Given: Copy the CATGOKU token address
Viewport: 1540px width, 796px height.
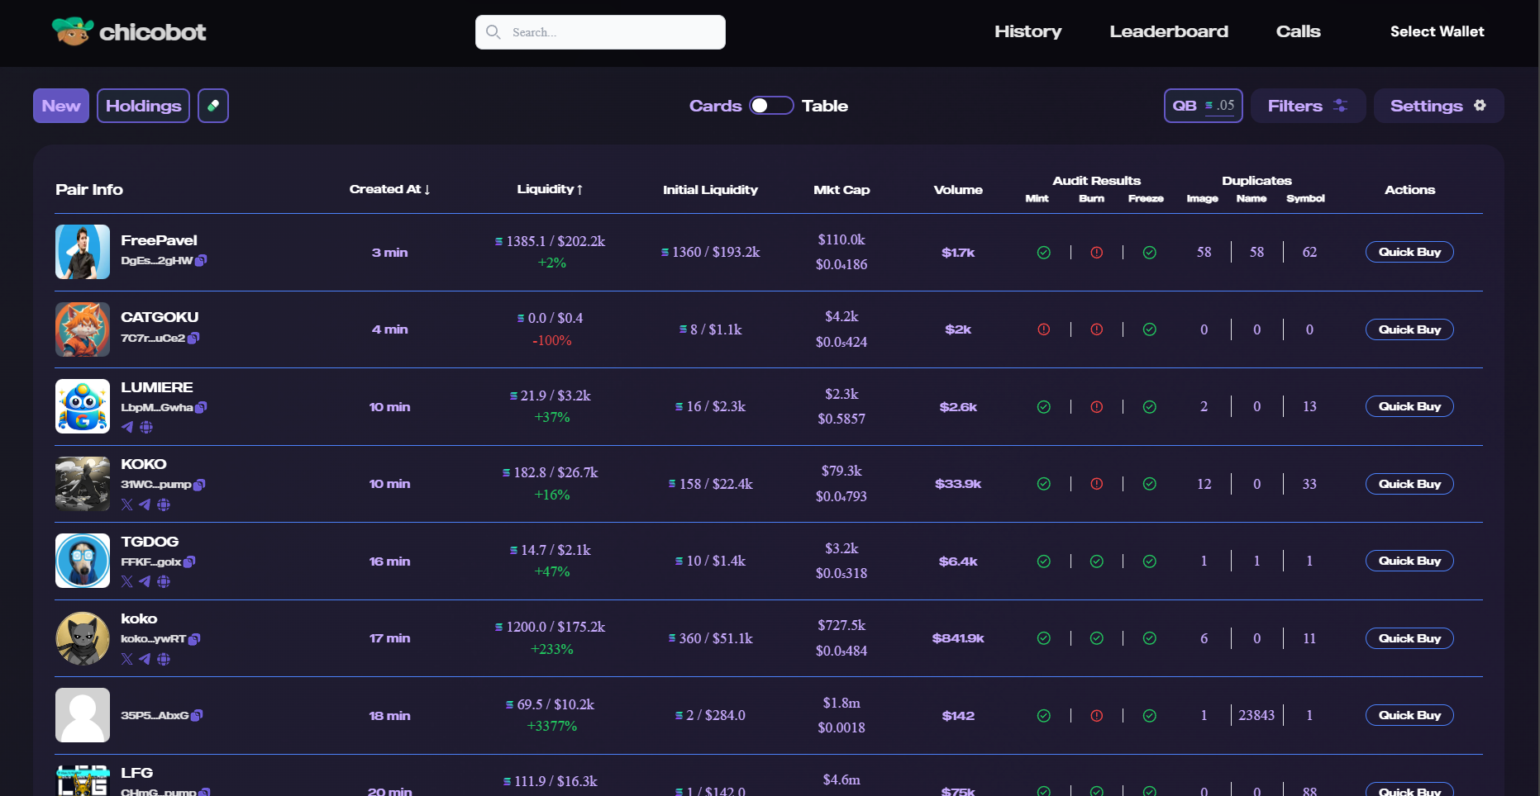Looking at the screenshot, I should pyautogui.click(x=193, y=338).
